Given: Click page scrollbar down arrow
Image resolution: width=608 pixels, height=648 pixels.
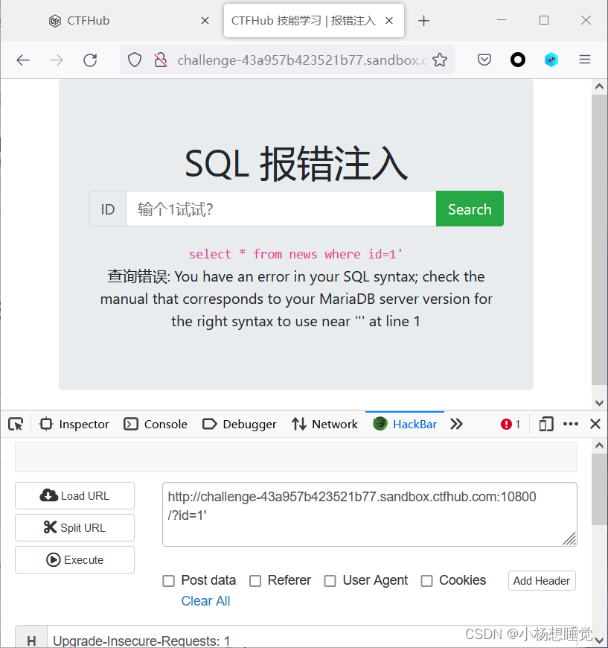Looking at the screenshot, I should (599, 402).
